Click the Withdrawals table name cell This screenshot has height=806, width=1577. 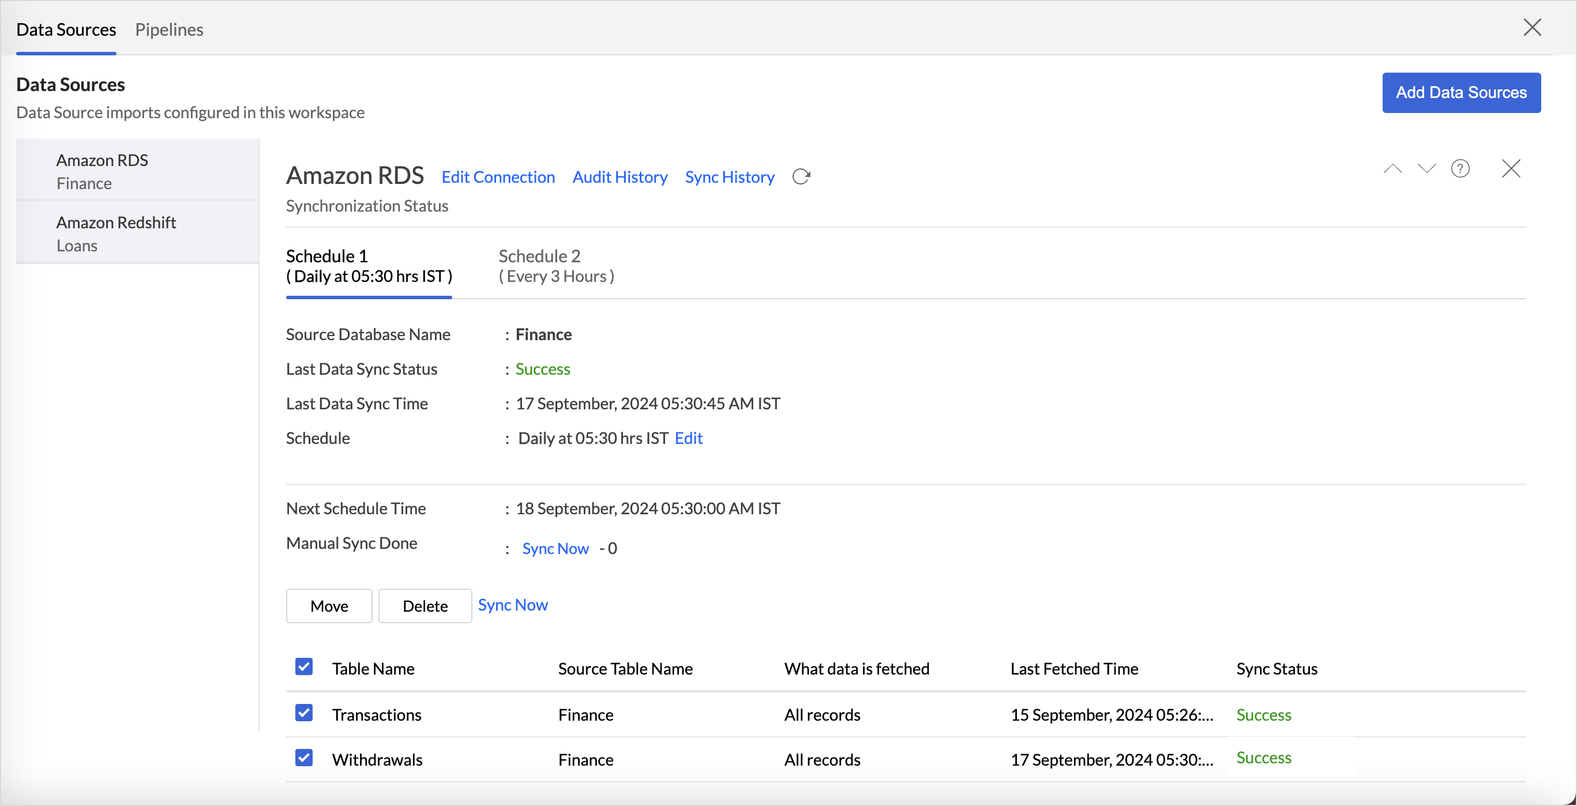377,759
